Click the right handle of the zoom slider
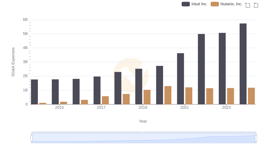This screenshot has width=262, height=151. 256,139
